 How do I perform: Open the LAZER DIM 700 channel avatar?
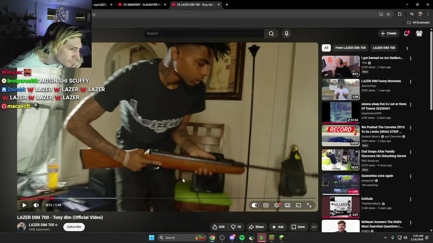tap(21, 227)
